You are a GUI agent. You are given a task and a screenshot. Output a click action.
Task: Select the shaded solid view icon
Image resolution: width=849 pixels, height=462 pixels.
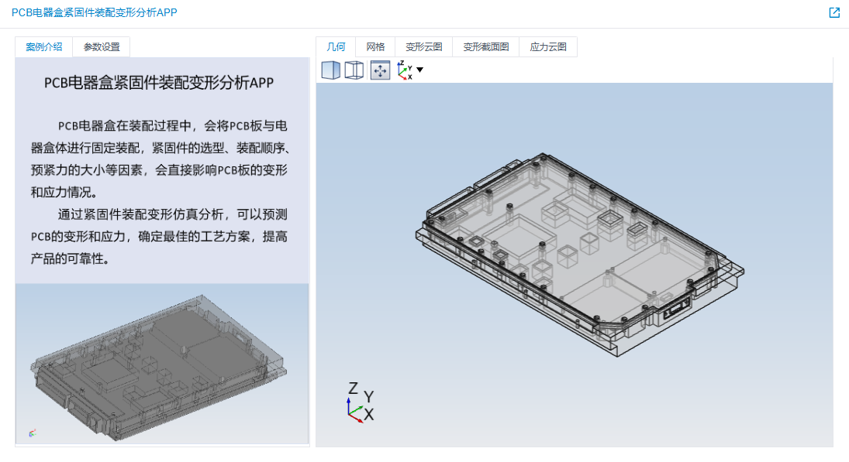330,70
